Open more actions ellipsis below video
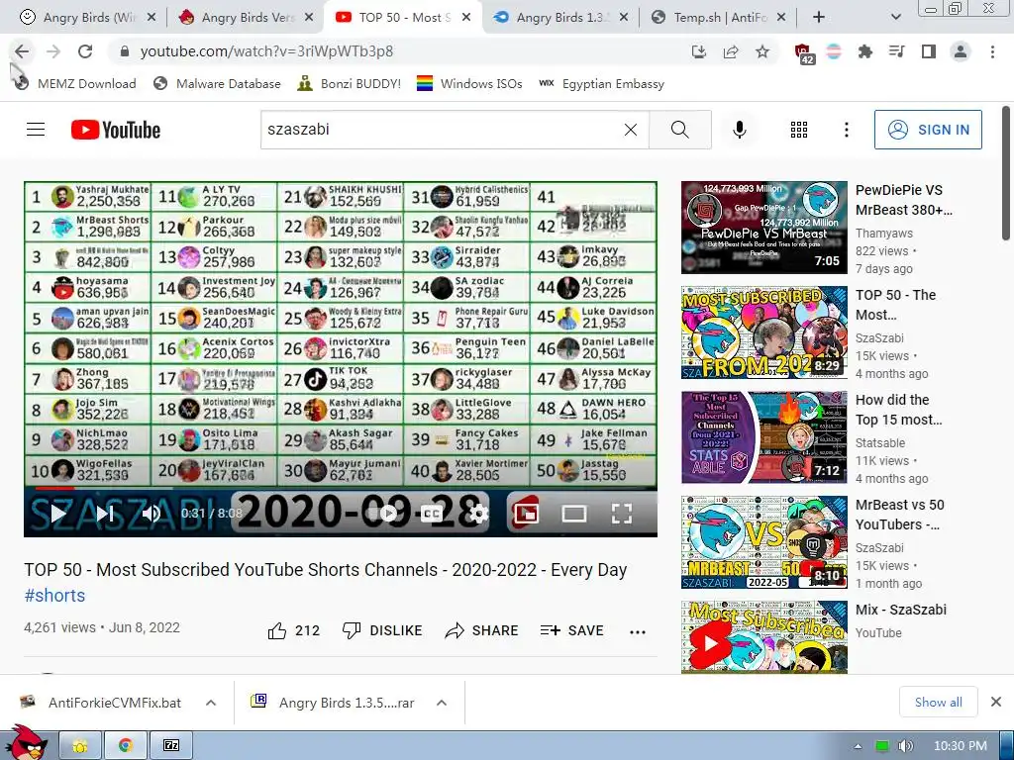Screen dimensions: 1014x760 [x=637, y=632]
